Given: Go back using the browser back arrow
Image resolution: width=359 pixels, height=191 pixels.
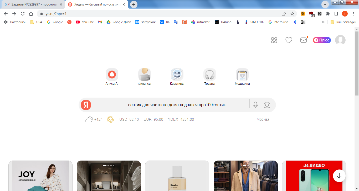Looking at the screenshot, I should (x=6, y=14).
